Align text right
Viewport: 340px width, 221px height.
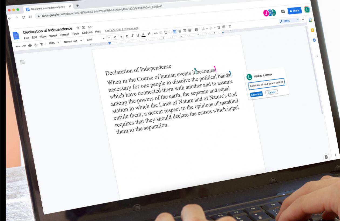pos(185,30)
